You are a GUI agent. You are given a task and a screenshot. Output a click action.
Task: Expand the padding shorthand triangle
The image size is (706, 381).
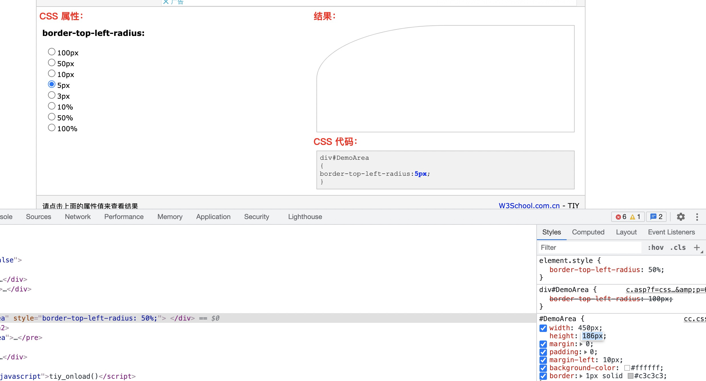(x=585, y=352)
